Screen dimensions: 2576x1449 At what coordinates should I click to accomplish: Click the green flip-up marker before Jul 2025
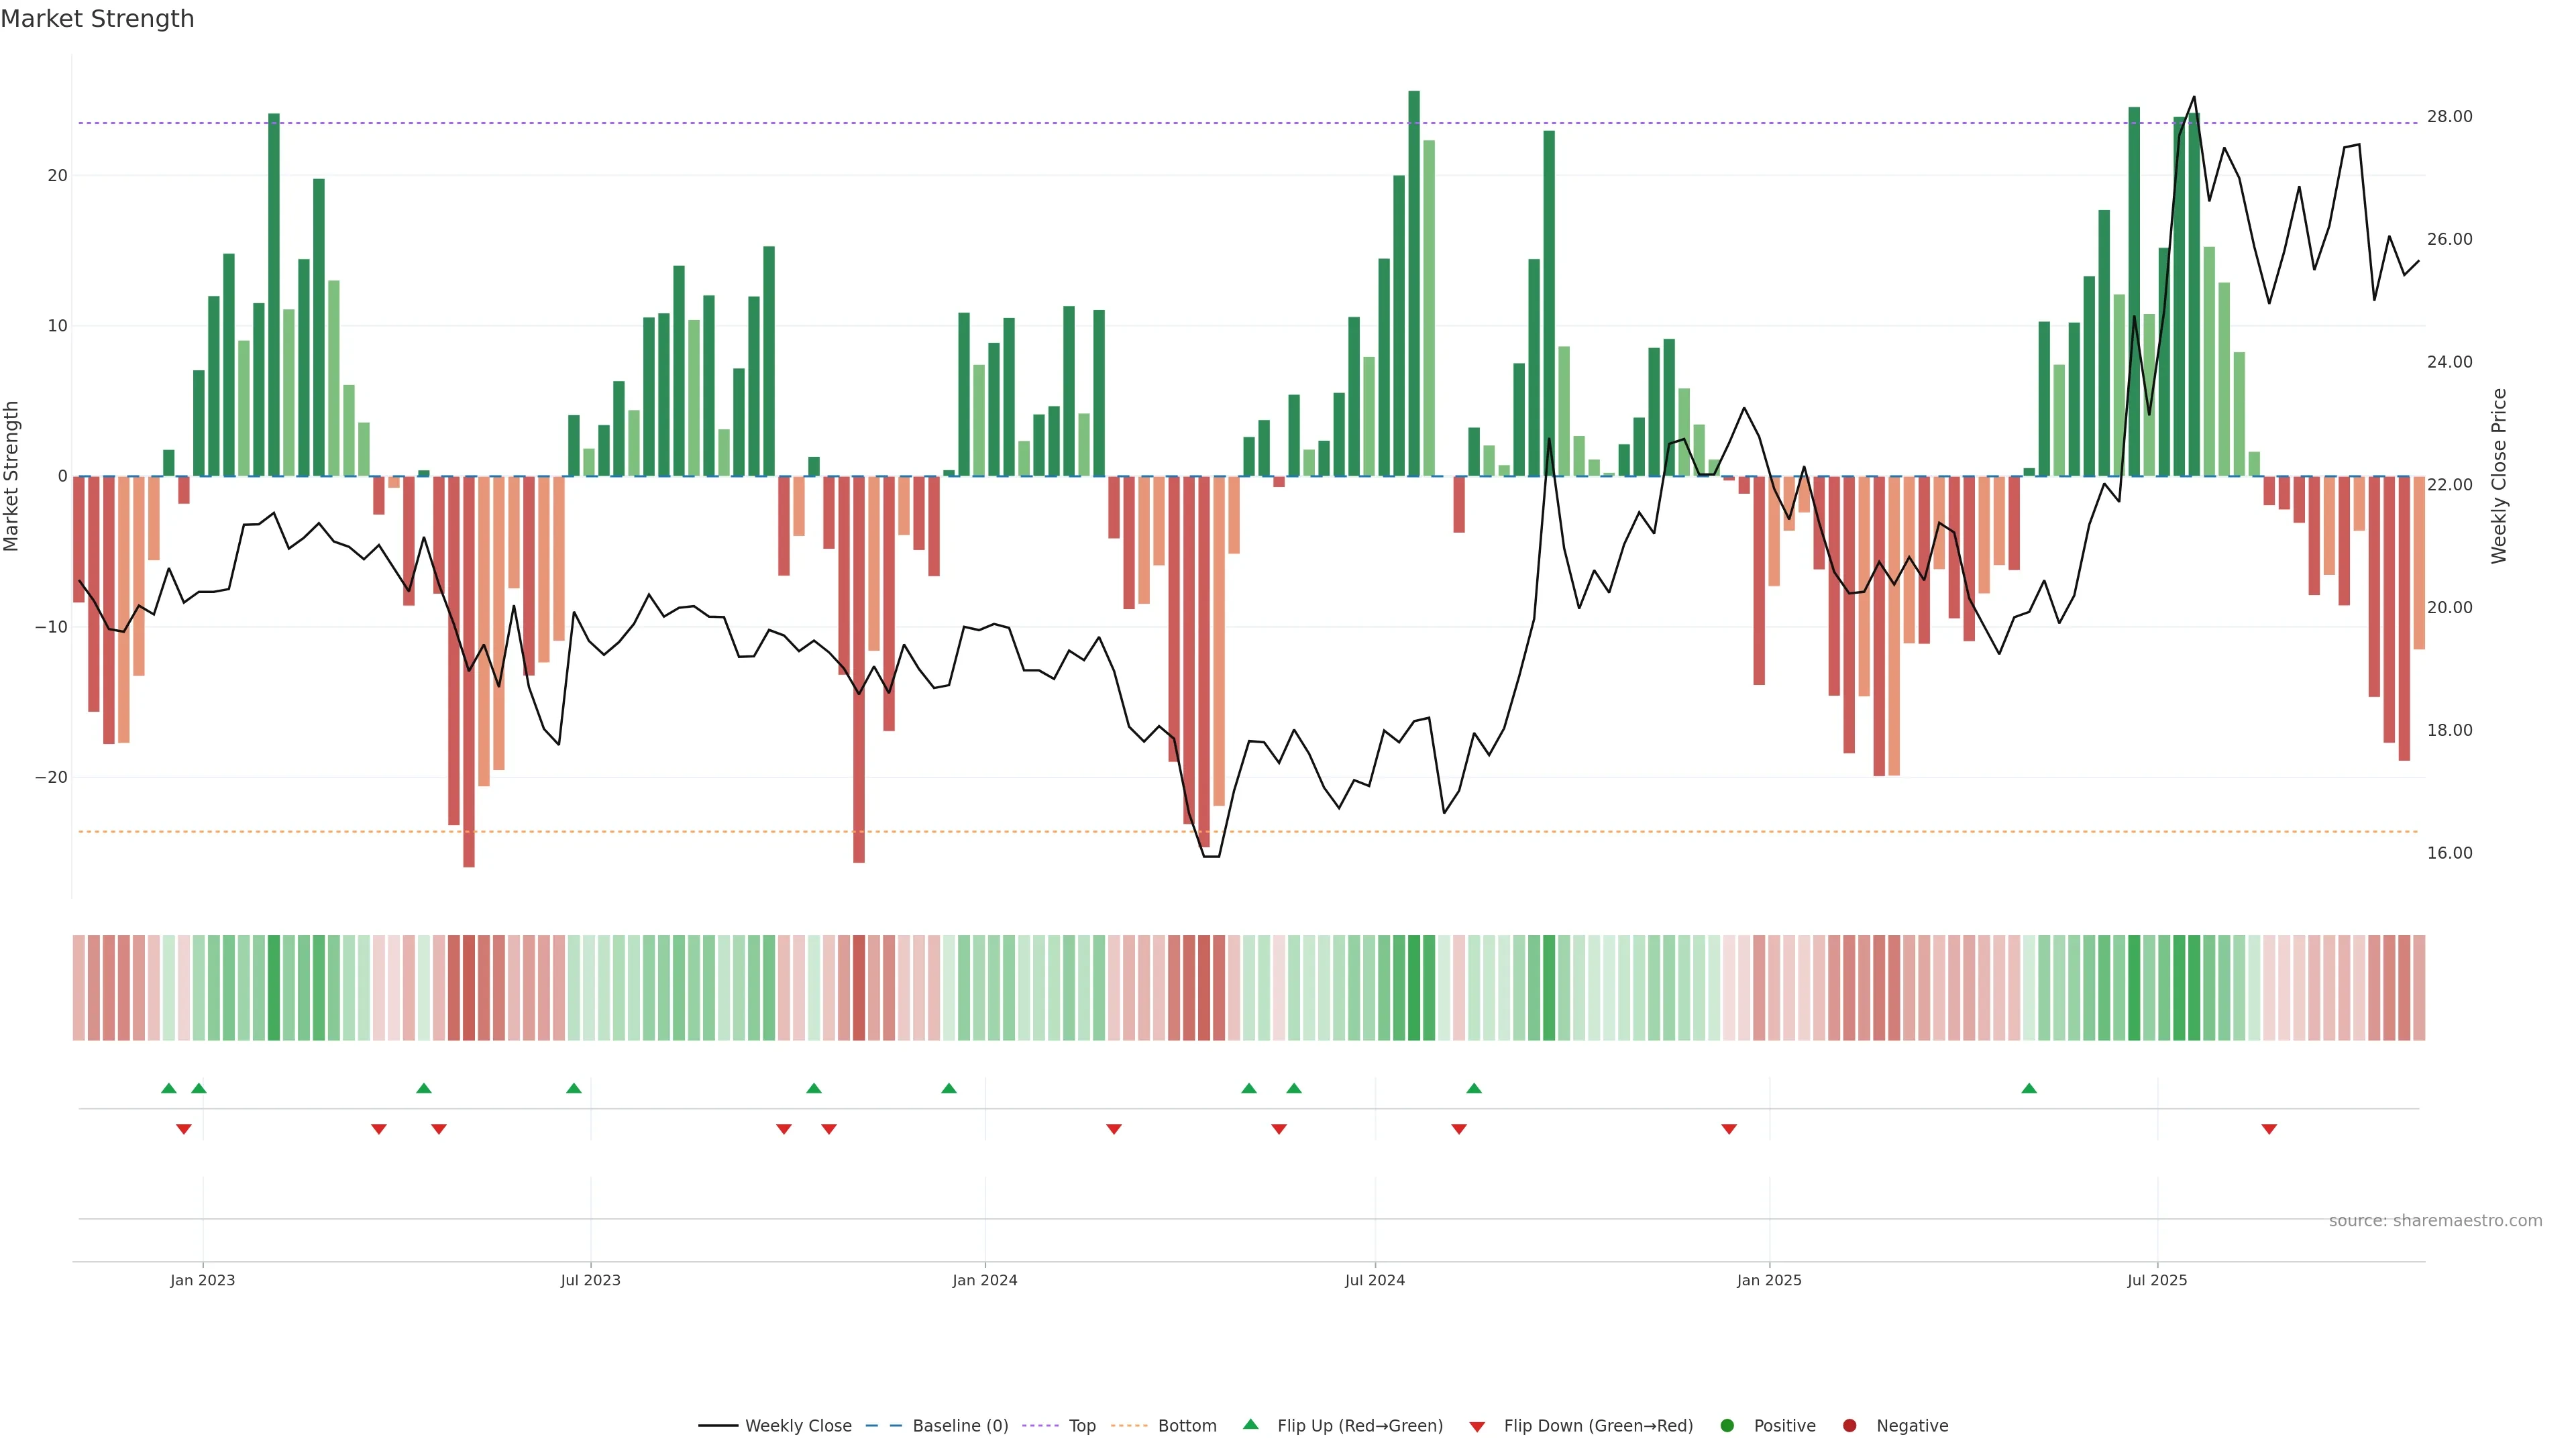[x=2029, y=1088]
